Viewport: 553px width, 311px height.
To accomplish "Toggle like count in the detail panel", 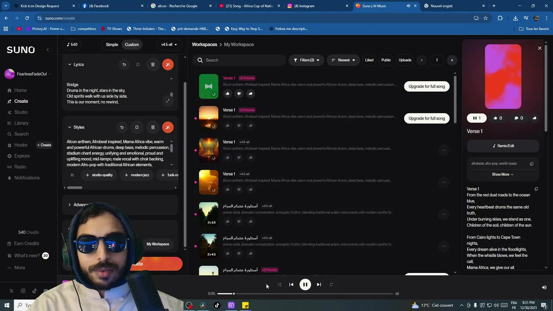I will tap(498, 118).
